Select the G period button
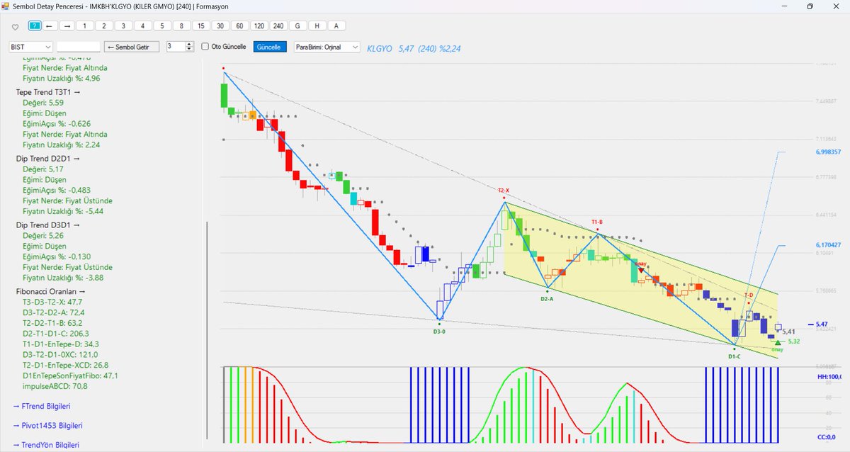 click(x=297, y=26)
